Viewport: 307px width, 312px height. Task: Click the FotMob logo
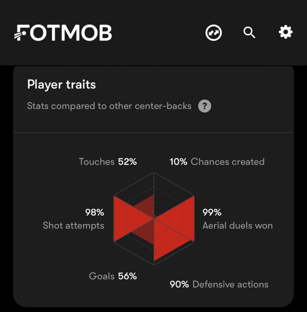pyautogui.click(x=63, y=32)
